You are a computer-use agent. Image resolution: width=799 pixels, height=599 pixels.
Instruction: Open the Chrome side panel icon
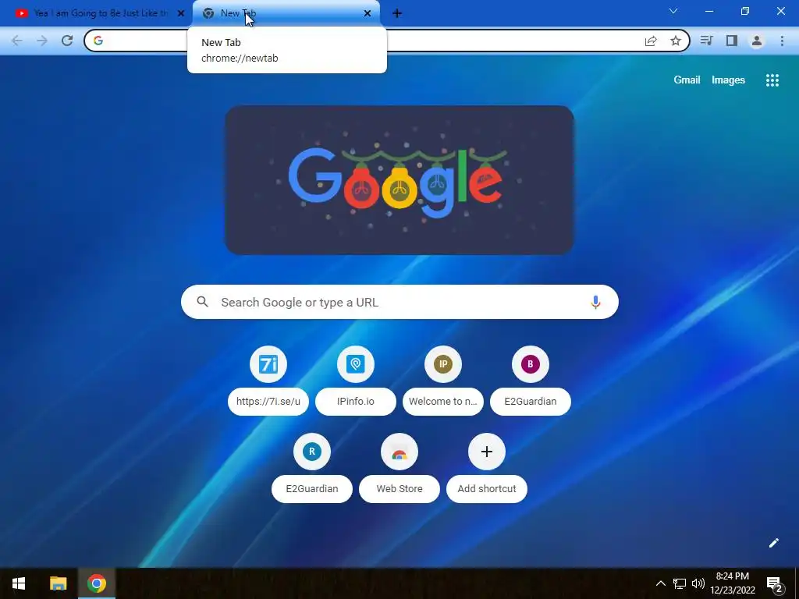coord(732,41)
